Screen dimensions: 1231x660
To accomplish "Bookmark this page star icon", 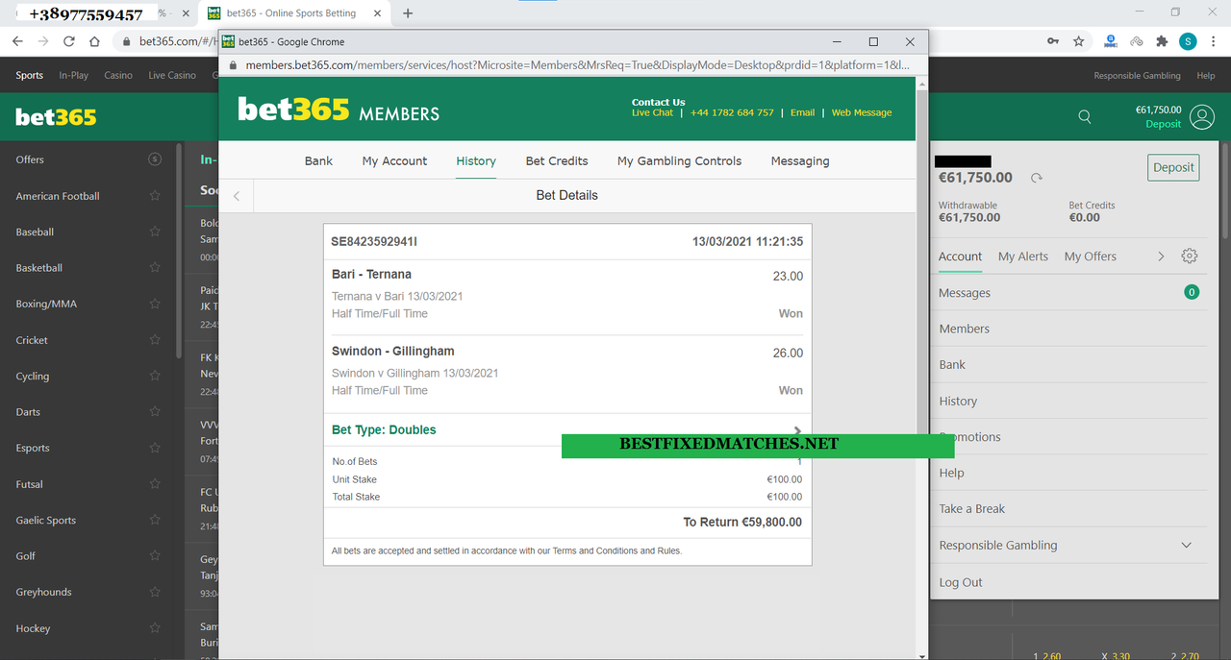I will (x=1079, y=41).
